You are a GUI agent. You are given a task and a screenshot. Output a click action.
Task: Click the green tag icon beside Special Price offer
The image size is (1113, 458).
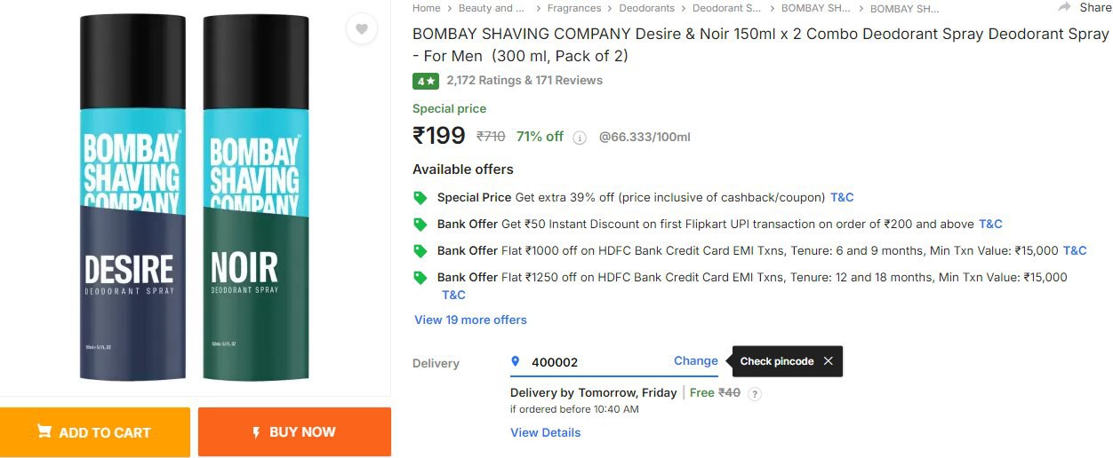(420, 197)
